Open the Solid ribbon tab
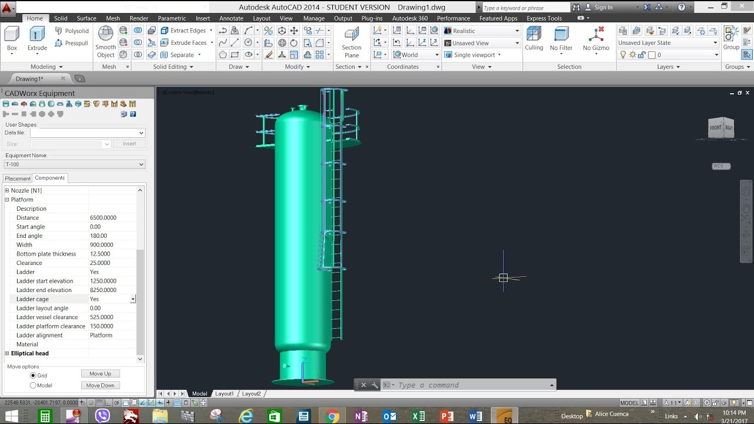 pos(61,18)
